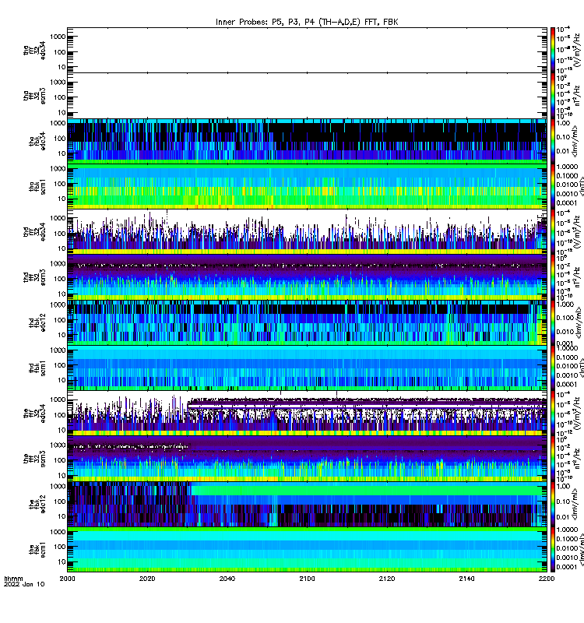Image resolution: width=584 pixels, height=623 pixels.
Task: Click the '2040' time axis label
Action: click(x=227, y=579)
